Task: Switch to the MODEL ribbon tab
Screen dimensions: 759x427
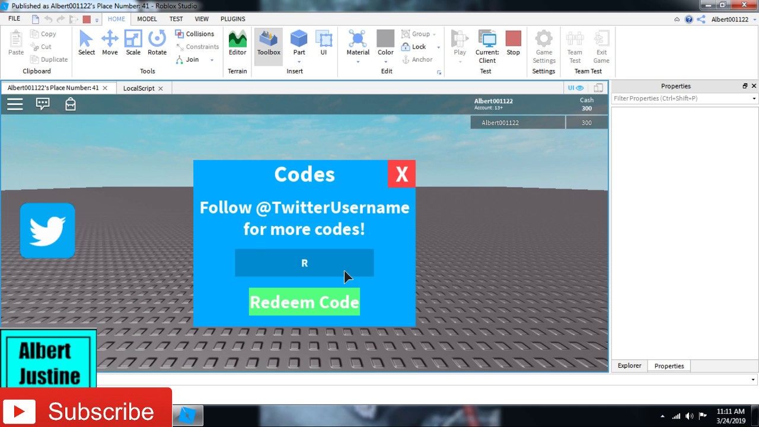Action: 147,19
